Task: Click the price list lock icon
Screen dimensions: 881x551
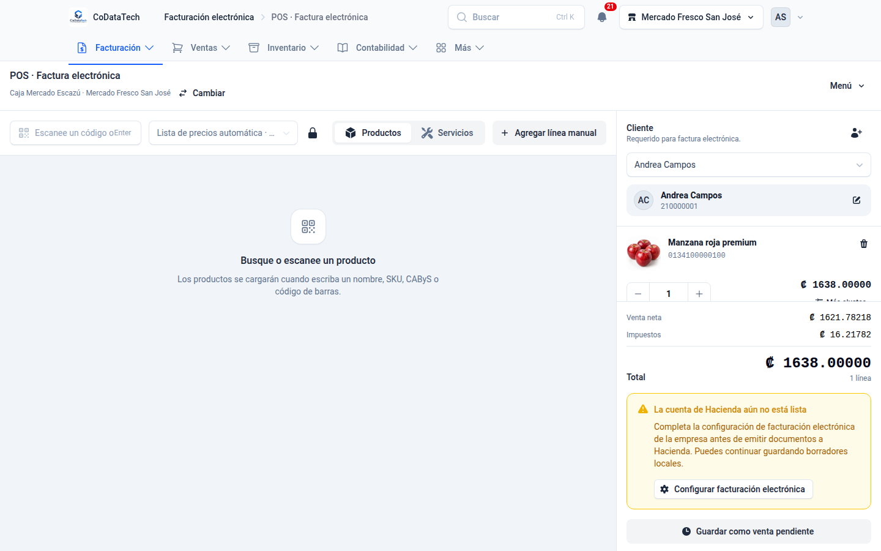Action: pyautogui.click(x=313, y=133)
